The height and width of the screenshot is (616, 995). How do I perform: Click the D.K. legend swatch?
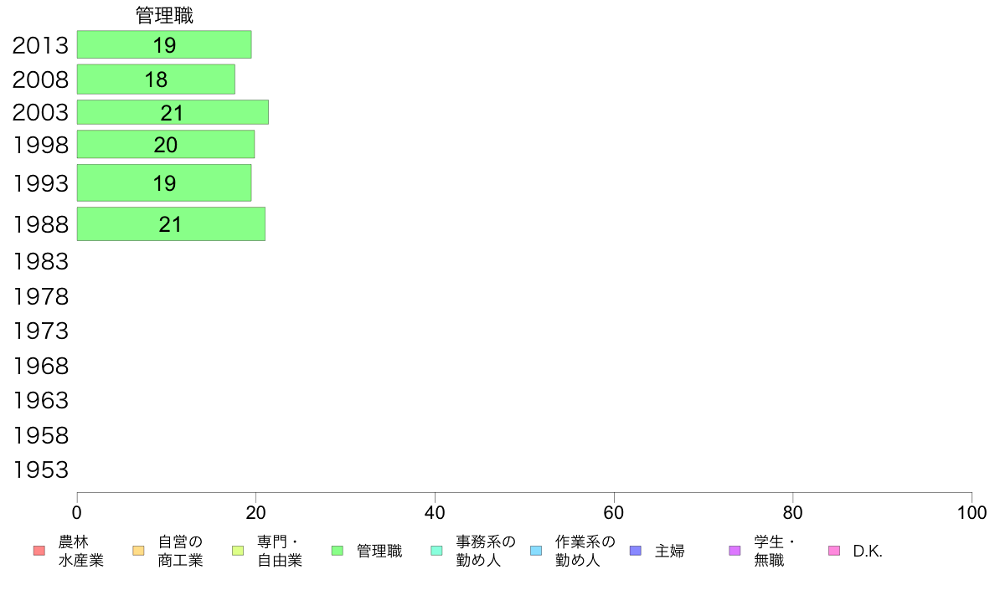(x=834, y=551)
